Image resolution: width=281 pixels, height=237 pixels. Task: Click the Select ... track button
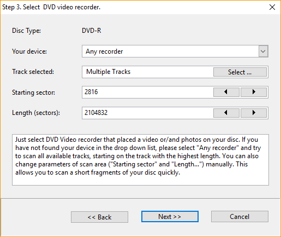[x=240, y=72]
